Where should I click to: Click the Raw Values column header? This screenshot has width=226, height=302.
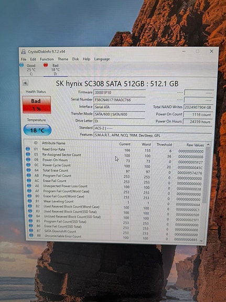(195, 145)
